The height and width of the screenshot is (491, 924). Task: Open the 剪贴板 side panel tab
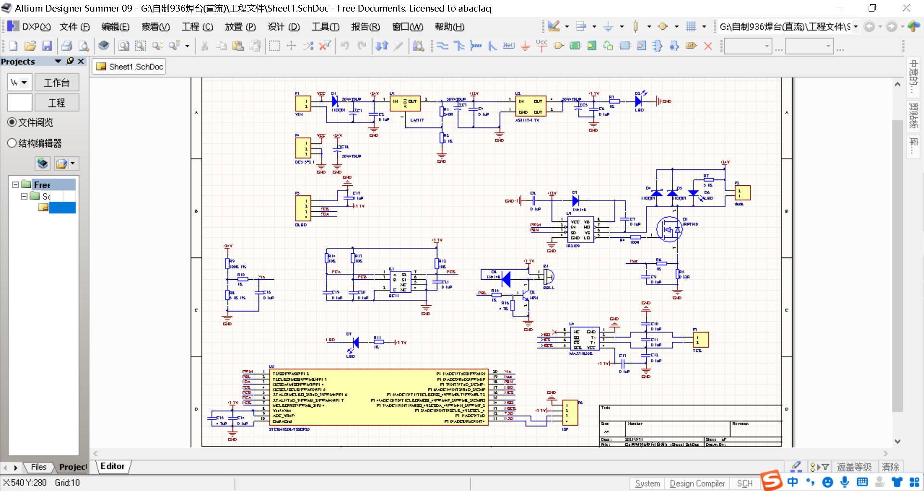(x=913, y=116)
